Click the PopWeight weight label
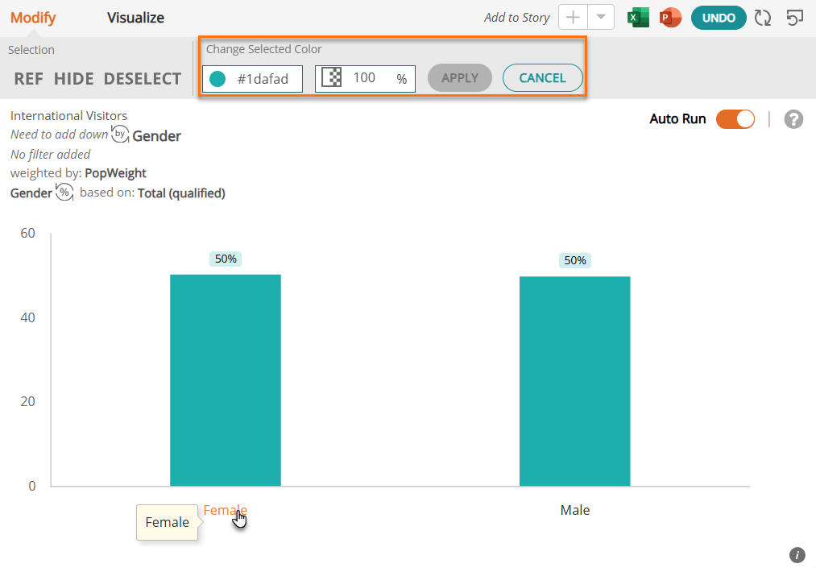This screenshot has width=816, height=568. tap(115, 173)
